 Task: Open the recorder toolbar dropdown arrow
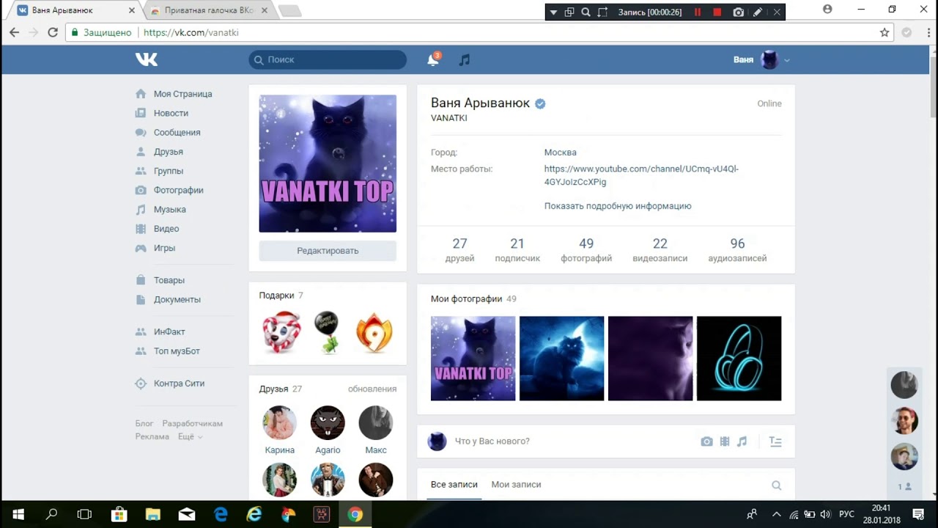(553, 12)
